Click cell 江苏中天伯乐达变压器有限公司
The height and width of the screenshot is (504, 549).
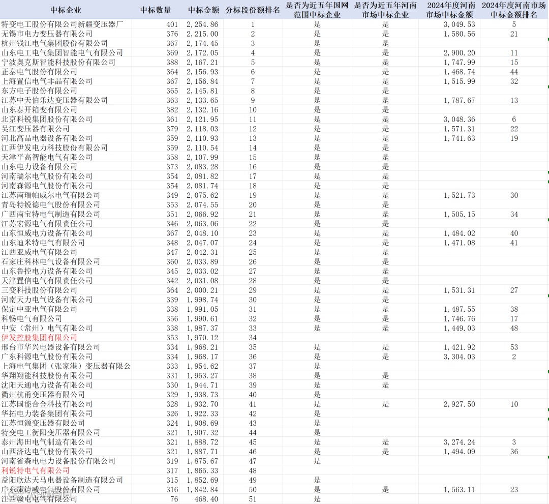54,100
